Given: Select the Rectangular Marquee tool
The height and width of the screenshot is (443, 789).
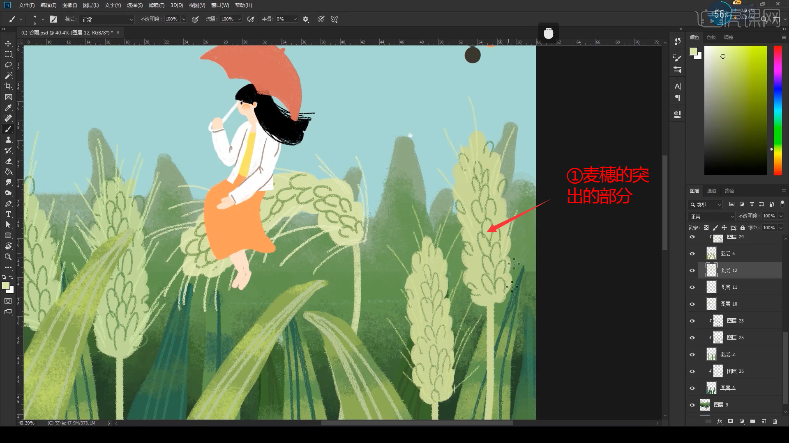Looking at the screenshot, I should pyautogui.click(x=8, y=54).
